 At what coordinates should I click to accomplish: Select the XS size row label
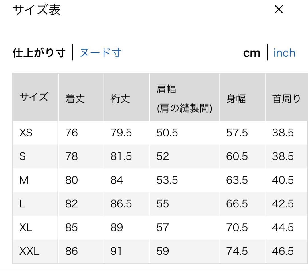tap(26, 133)
